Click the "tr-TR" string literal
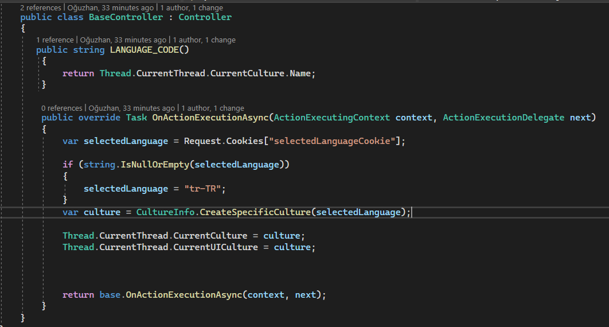This screenshot has width=609, height=327. pyautogui.click(x=202, y=189)
